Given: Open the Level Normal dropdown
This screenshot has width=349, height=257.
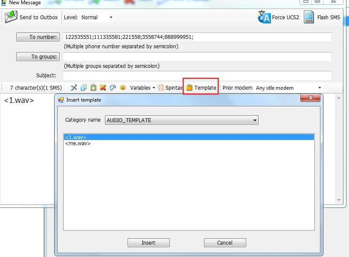Looking at the screenshot, I should [x=96, y=18].
